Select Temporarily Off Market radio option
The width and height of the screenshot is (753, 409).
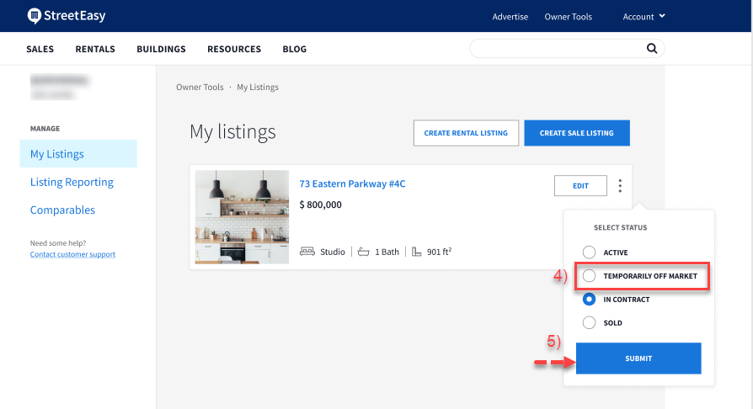(590, 276)
